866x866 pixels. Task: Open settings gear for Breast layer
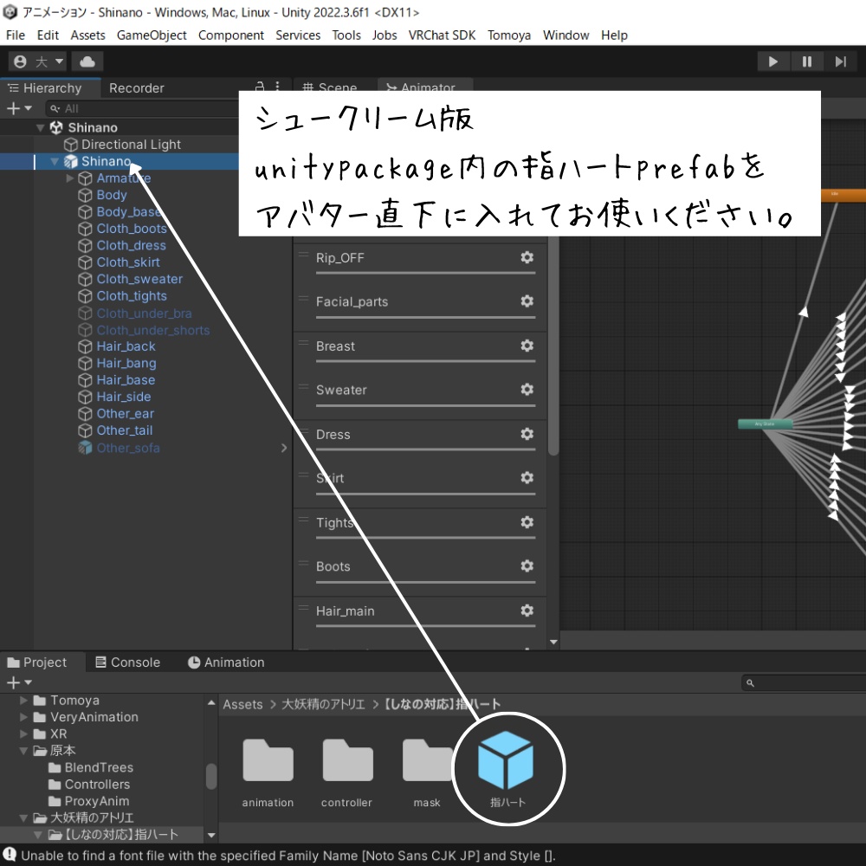(x=527, y=346)
